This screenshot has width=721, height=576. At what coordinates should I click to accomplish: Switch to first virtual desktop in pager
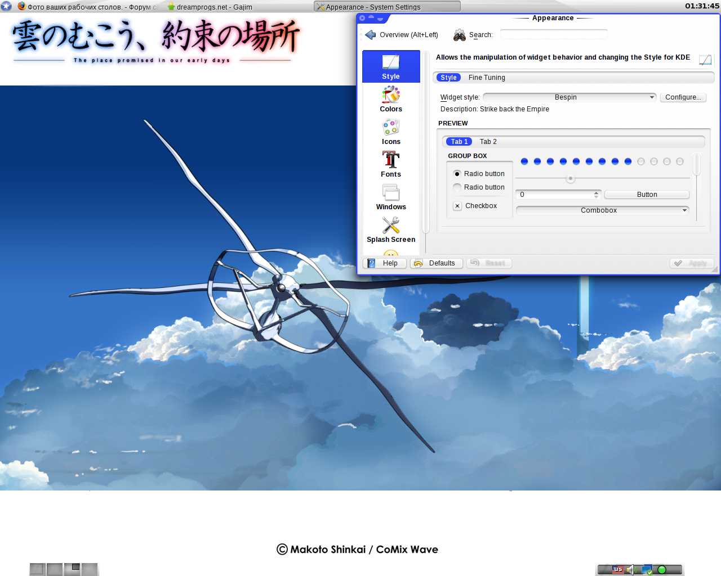coord(37,569)
